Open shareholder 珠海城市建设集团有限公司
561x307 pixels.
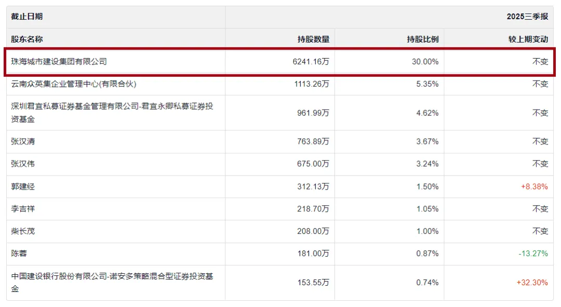[x=59, y=61]
